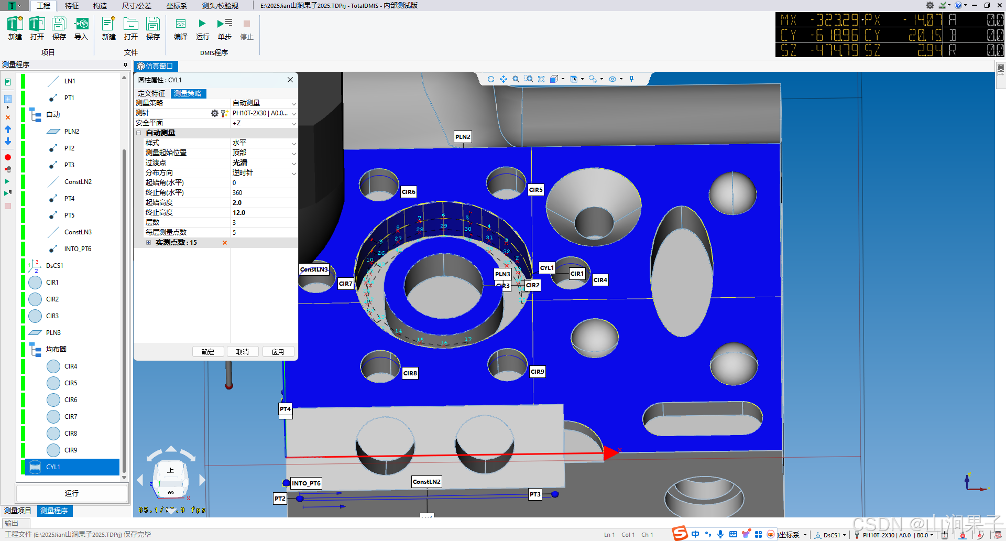Expand the 实测点数 row
Image resolution: width=1006 pixels, height=541 pixels.
click(149, 243)
